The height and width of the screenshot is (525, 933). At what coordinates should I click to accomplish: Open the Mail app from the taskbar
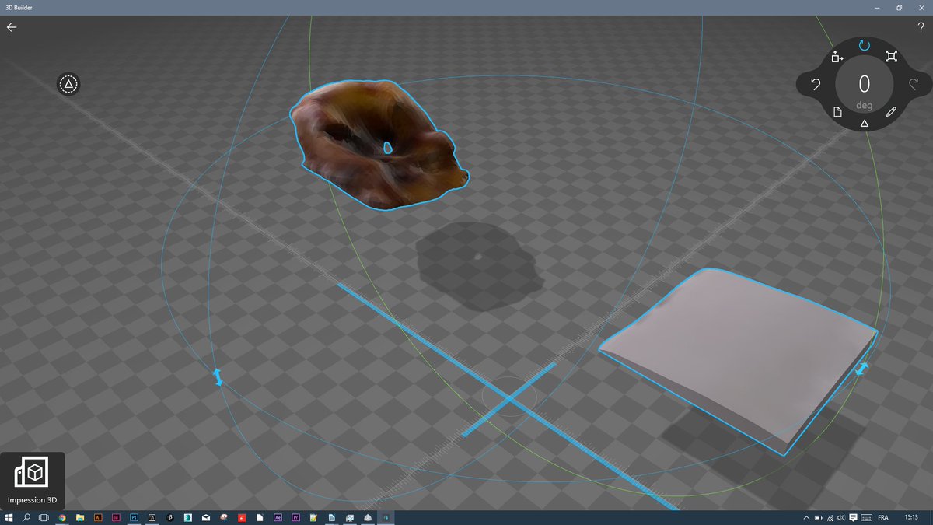point(205,517)
